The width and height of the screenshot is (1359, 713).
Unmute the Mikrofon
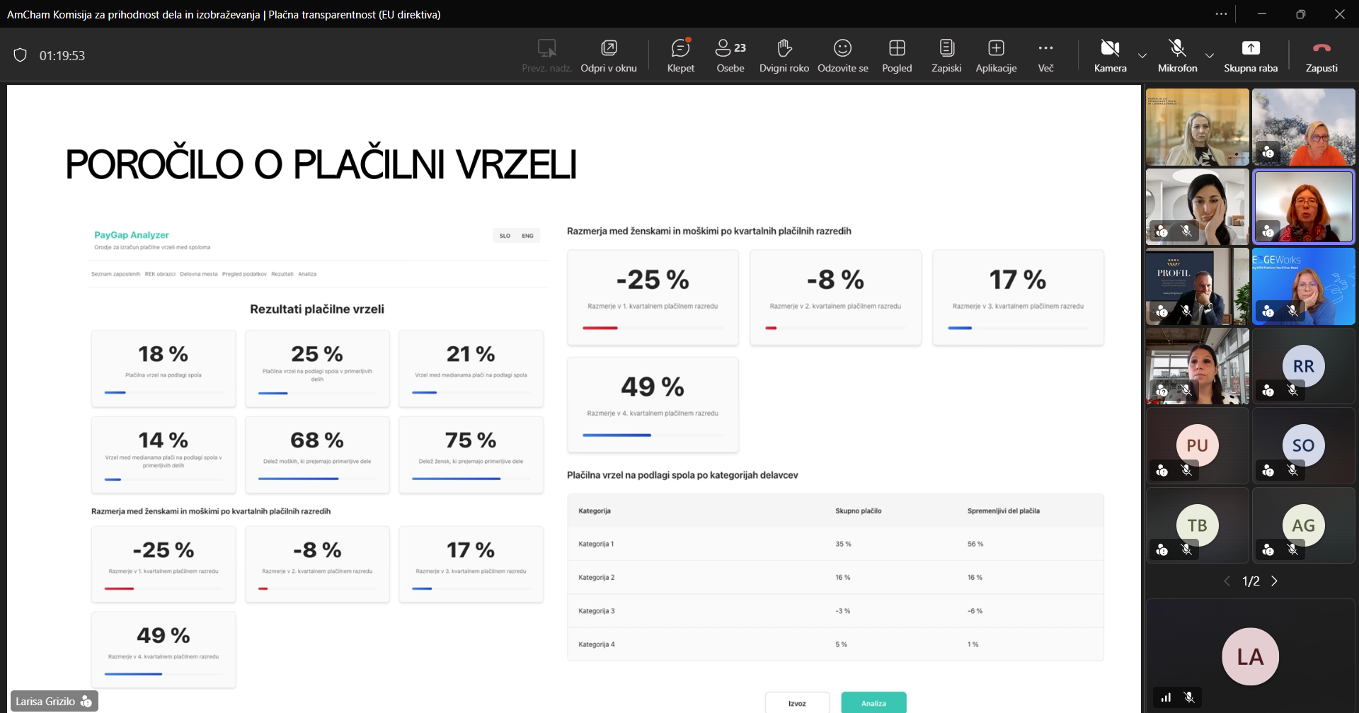click(1177, 55)
